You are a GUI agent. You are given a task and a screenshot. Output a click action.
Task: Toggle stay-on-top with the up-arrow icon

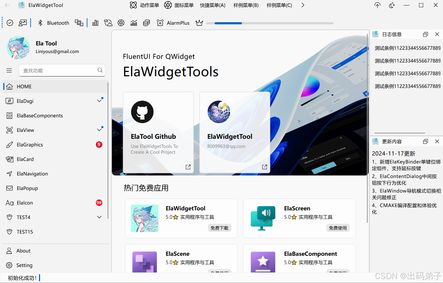(x=377, y=5)
